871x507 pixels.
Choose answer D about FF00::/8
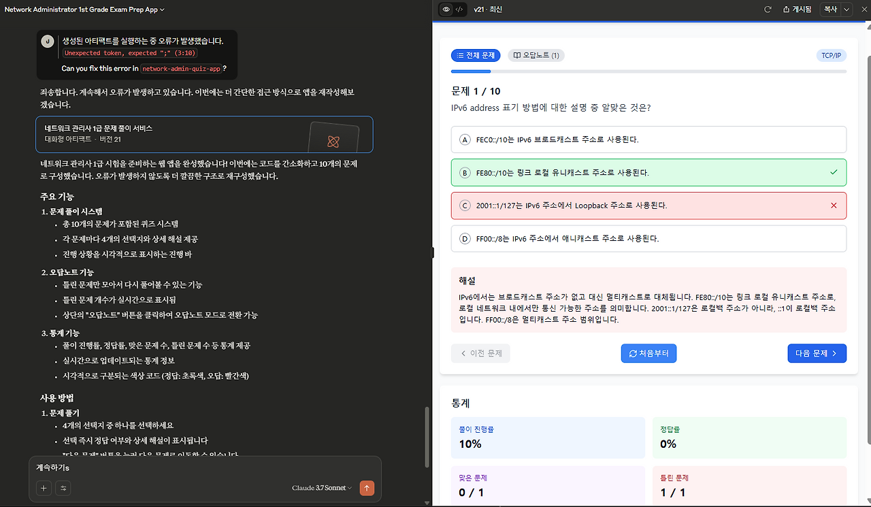pos(648,238)
